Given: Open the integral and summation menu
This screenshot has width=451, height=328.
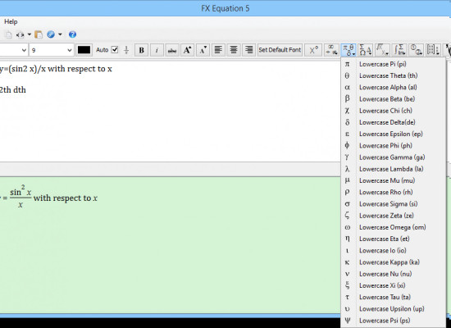Looking at the screenshot, I should tap(399, 50).
